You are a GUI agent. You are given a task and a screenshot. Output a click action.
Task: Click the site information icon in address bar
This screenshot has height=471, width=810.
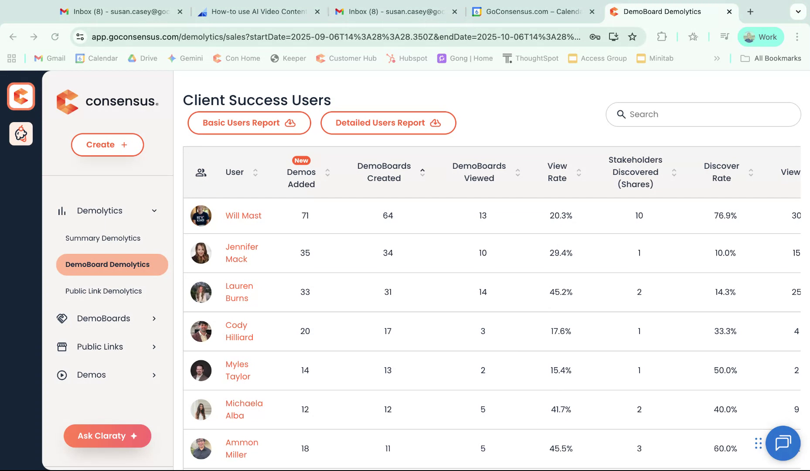pyautogui.click(x=80, y=37)
